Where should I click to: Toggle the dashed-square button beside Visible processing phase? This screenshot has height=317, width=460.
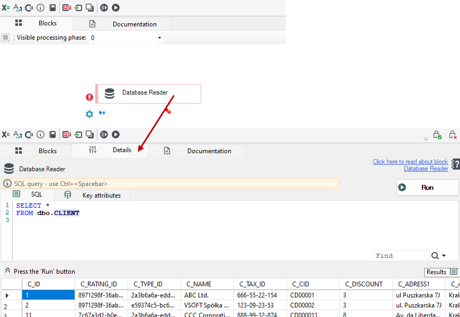point(6,38)
